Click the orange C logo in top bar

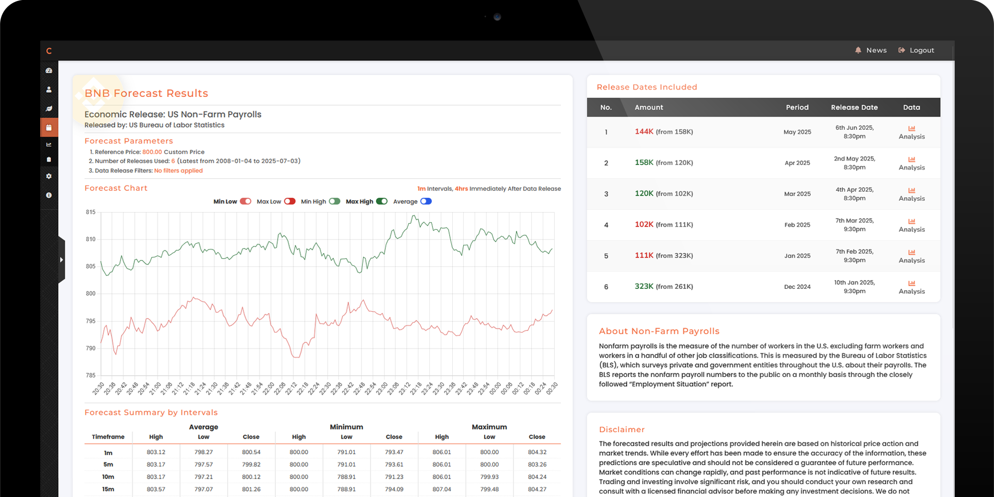tap(49, 51)
